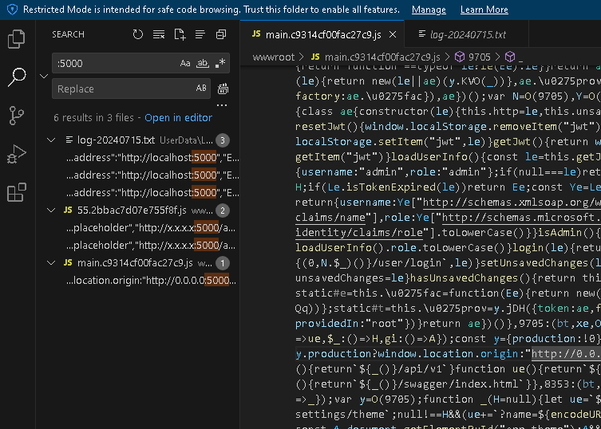Click main.c9314cf00fac27c9.js file name result
Screen dimensions: 601x429
pyautogui.click(x=135, y=263)
